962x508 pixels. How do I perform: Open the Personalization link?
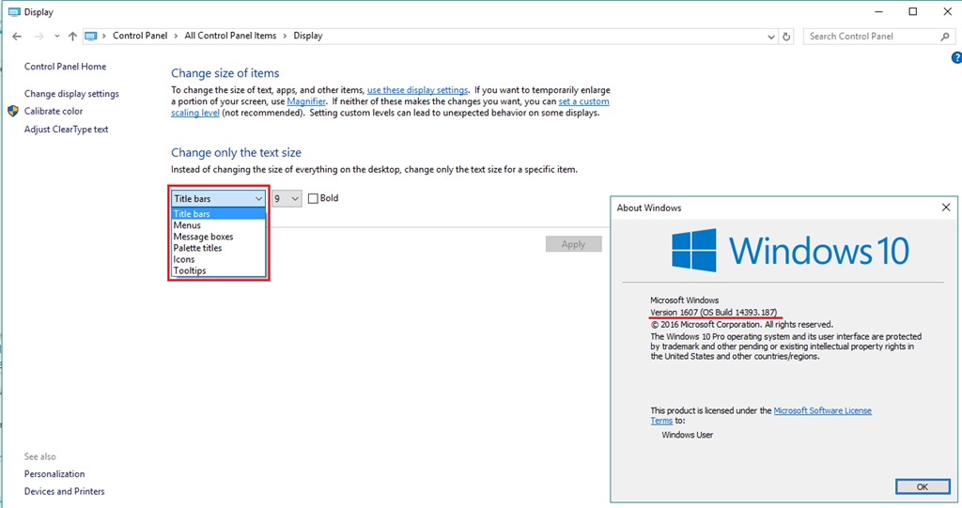click(x=54, y=473)
